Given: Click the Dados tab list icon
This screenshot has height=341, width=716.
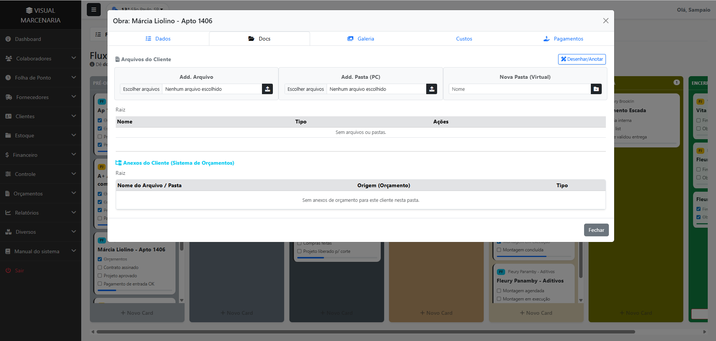Looking at the screenshot, I should pyautogui.click(x=148, y=39).
